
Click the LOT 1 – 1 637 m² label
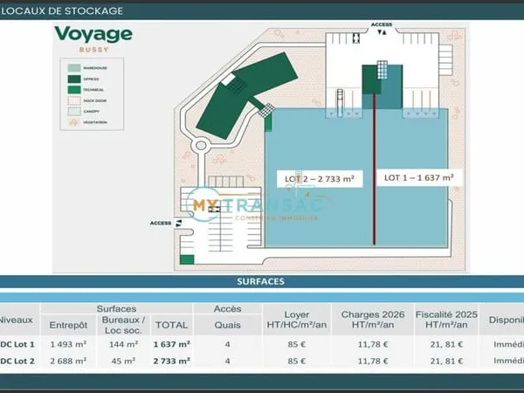419,178
